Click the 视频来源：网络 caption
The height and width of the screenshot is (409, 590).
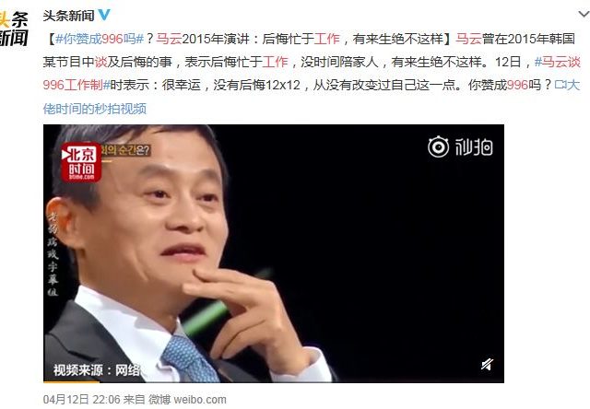pyautogui.click(x=97, y=370)
